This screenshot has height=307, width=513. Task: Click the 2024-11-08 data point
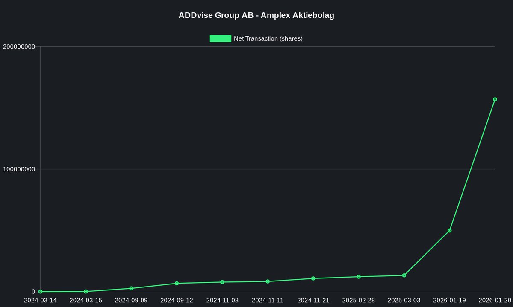(222, 282)
